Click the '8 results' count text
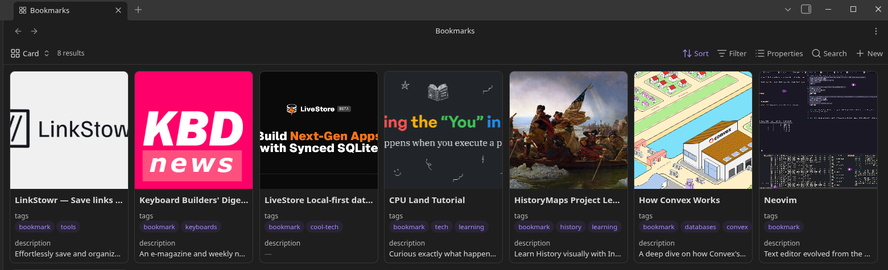 71,53
